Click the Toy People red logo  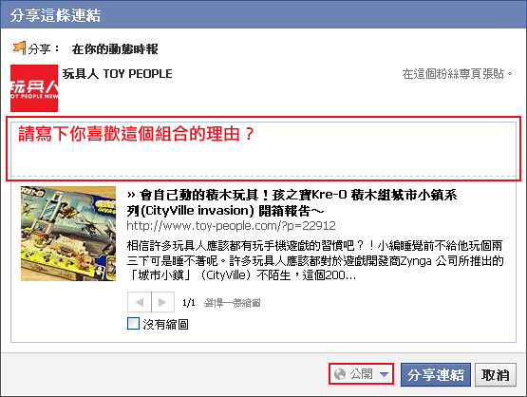coord(34,88)
